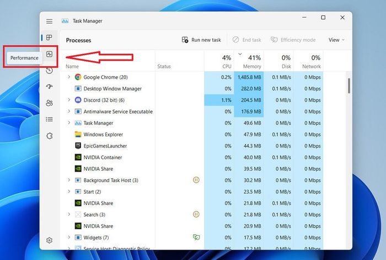Sort processes by the CPU column header
This screenshot has height=260, width=386.
(219, 61)
